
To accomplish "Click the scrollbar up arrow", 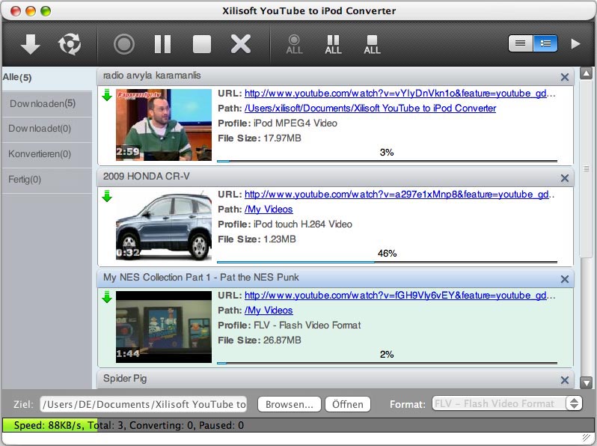I will pos(586,73).
